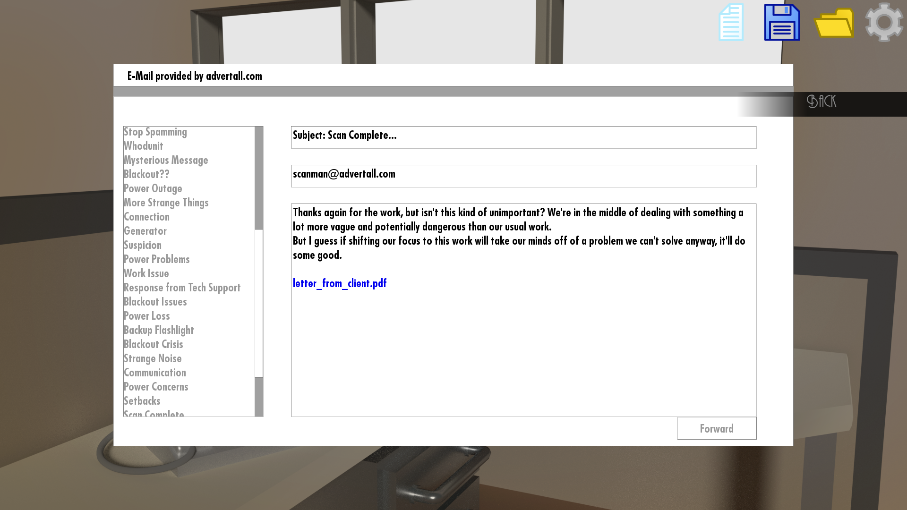Select the Work Issue email
This screenshot has height=510, width=907.
point(146,274)
